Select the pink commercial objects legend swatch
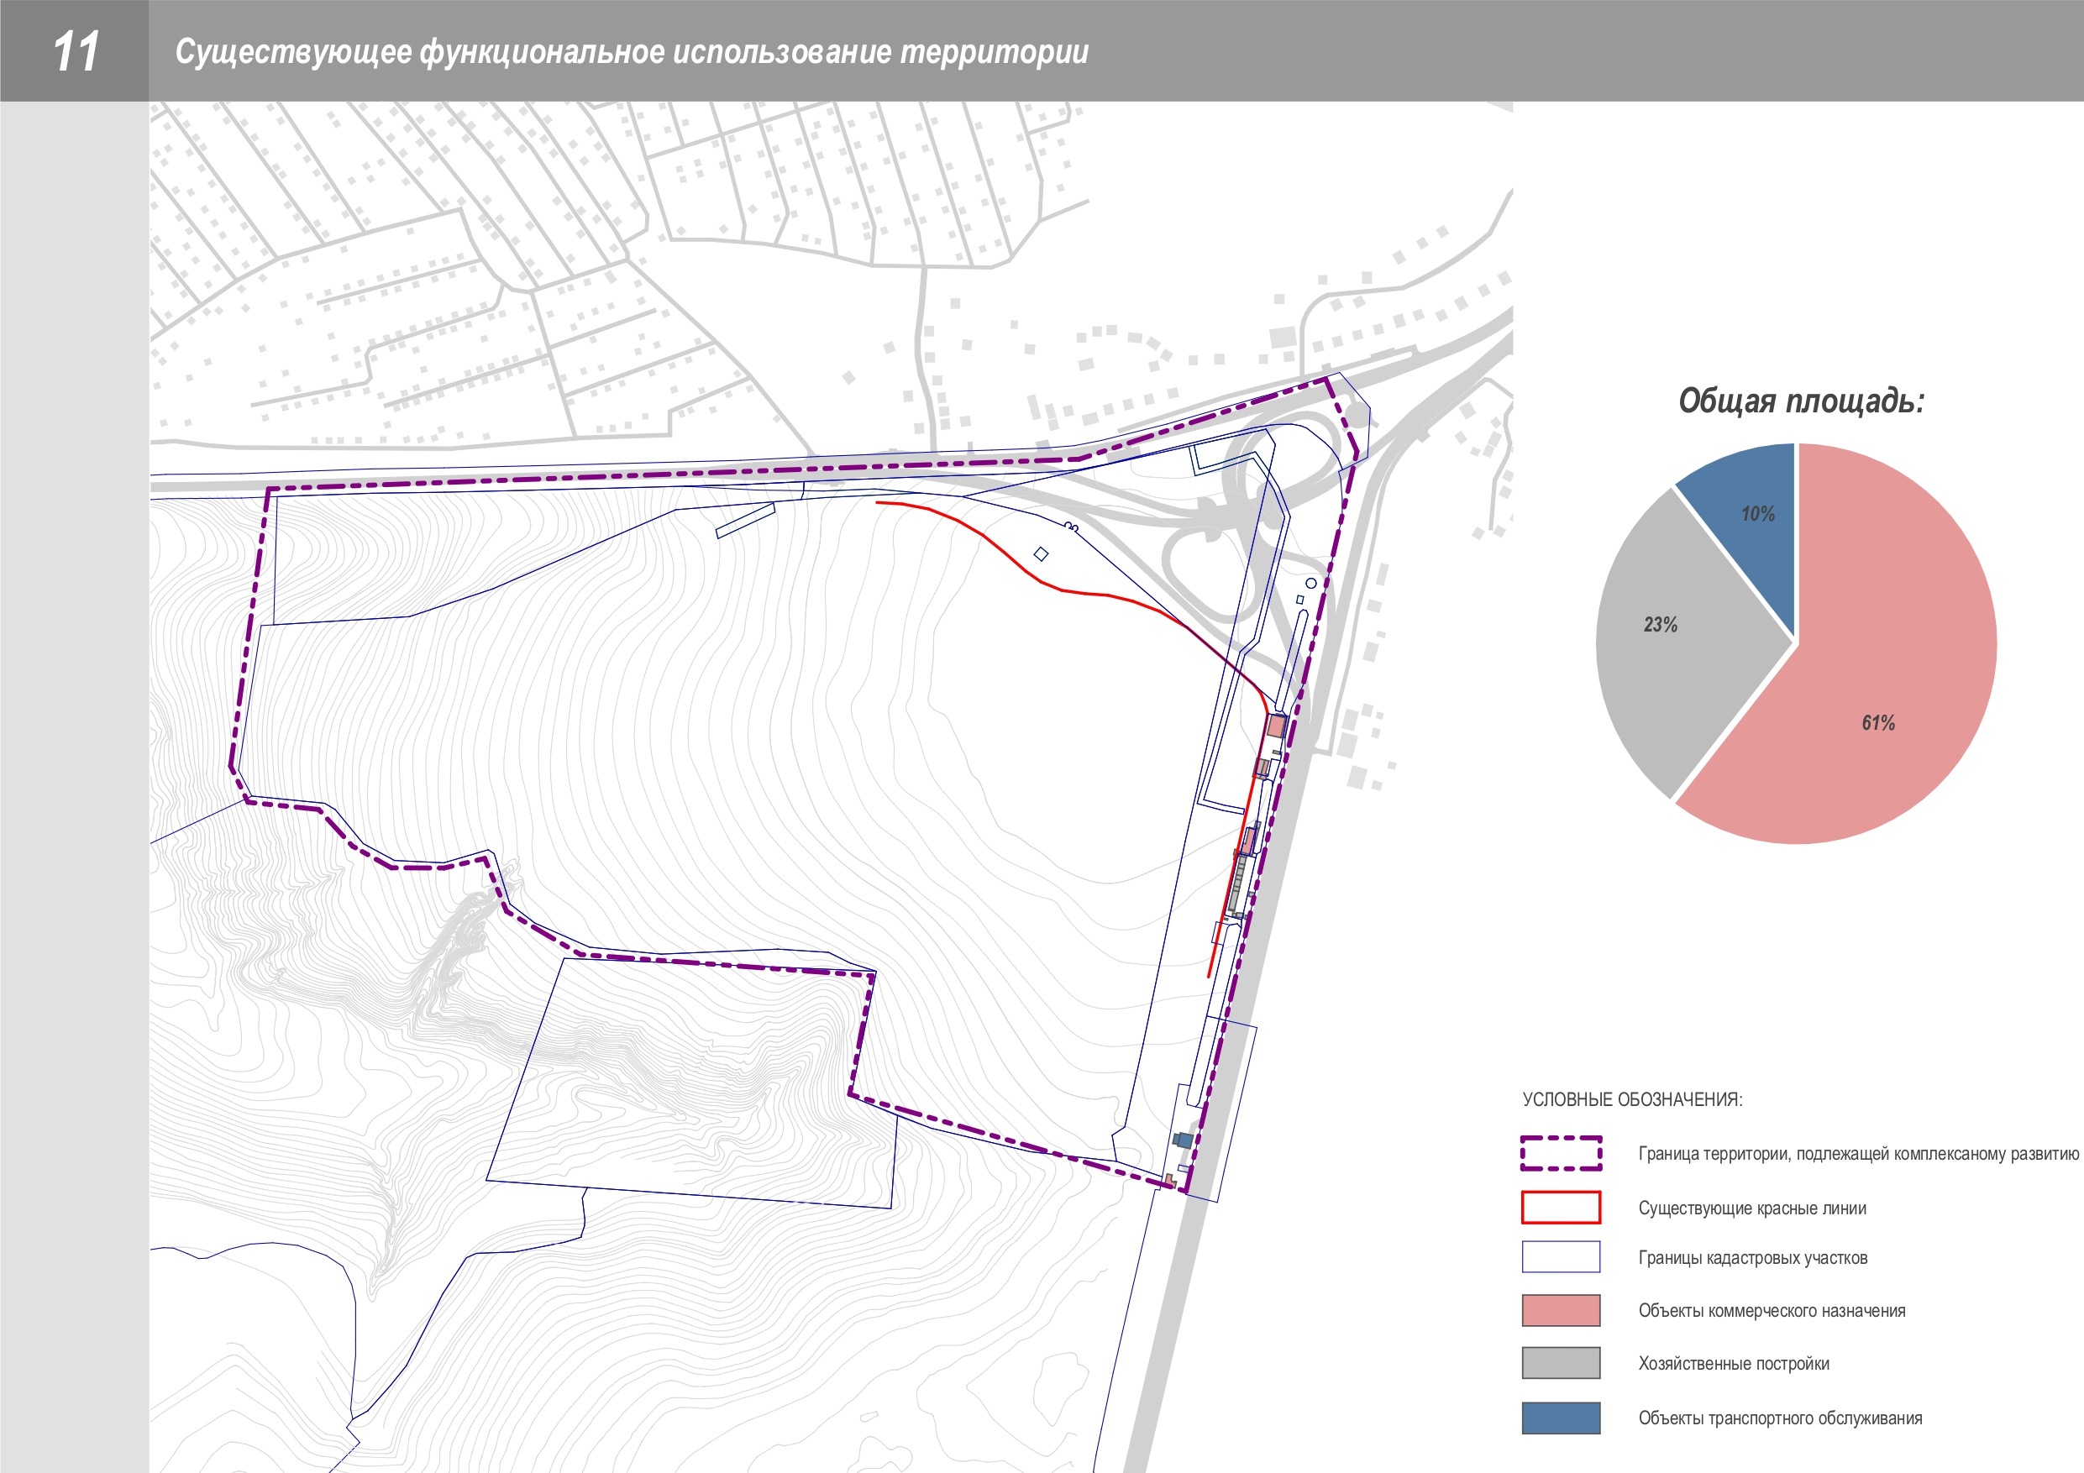This screenshot has height=1473, width=2084. click(1561, 1311)
